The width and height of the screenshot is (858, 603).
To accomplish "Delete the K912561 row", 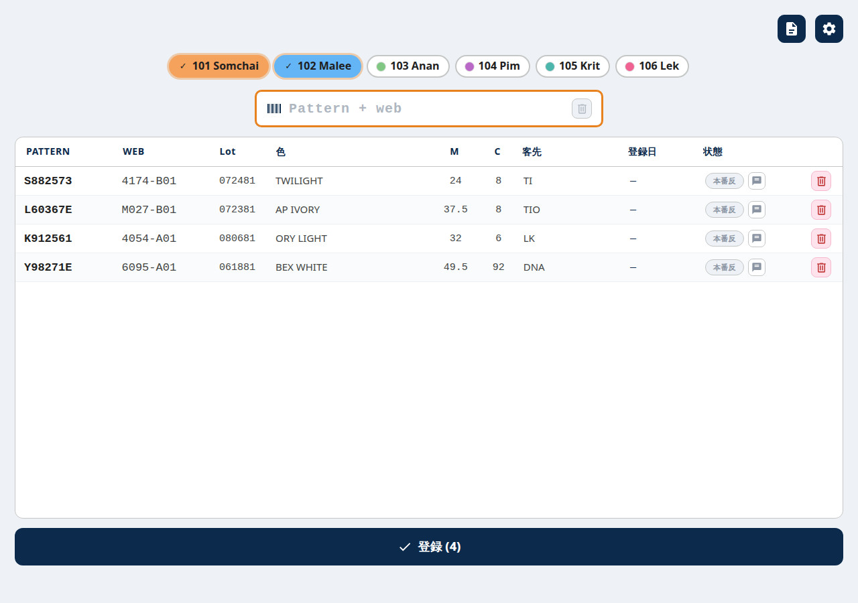I will click(x=821, y=239).
